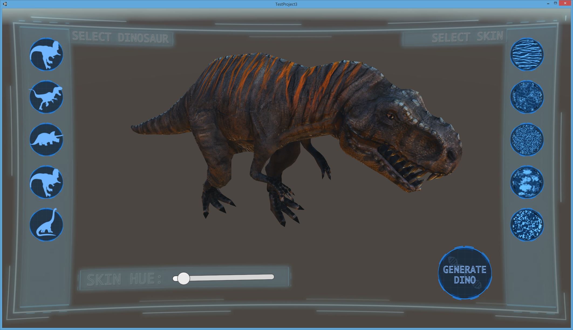Pick the Triceratops dinosaur icon
573x330 pixels.
coord(46,140)
